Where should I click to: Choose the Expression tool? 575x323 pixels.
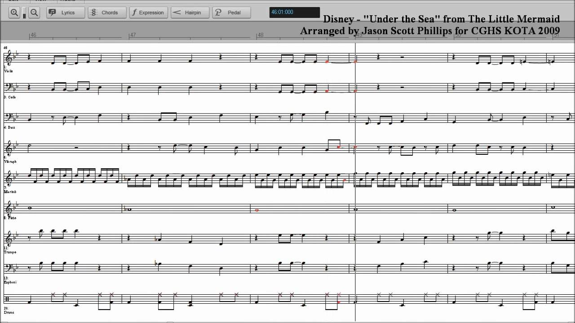(x=148, y=13)
